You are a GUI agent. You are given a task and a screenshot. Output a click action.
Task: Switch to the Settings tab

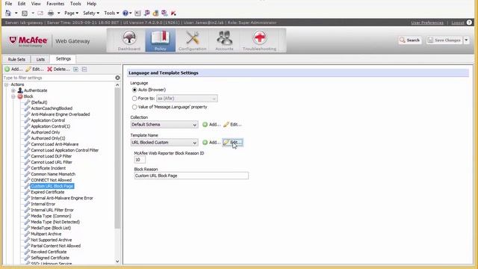[x=63, y=58]
